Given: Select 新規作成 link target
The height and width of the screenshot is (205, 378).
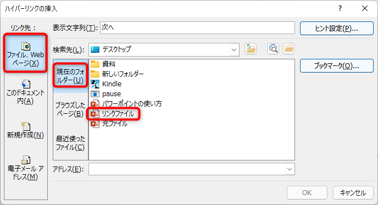Looking at the screenshot, I should pyautogui.click(x=25, y=130).
